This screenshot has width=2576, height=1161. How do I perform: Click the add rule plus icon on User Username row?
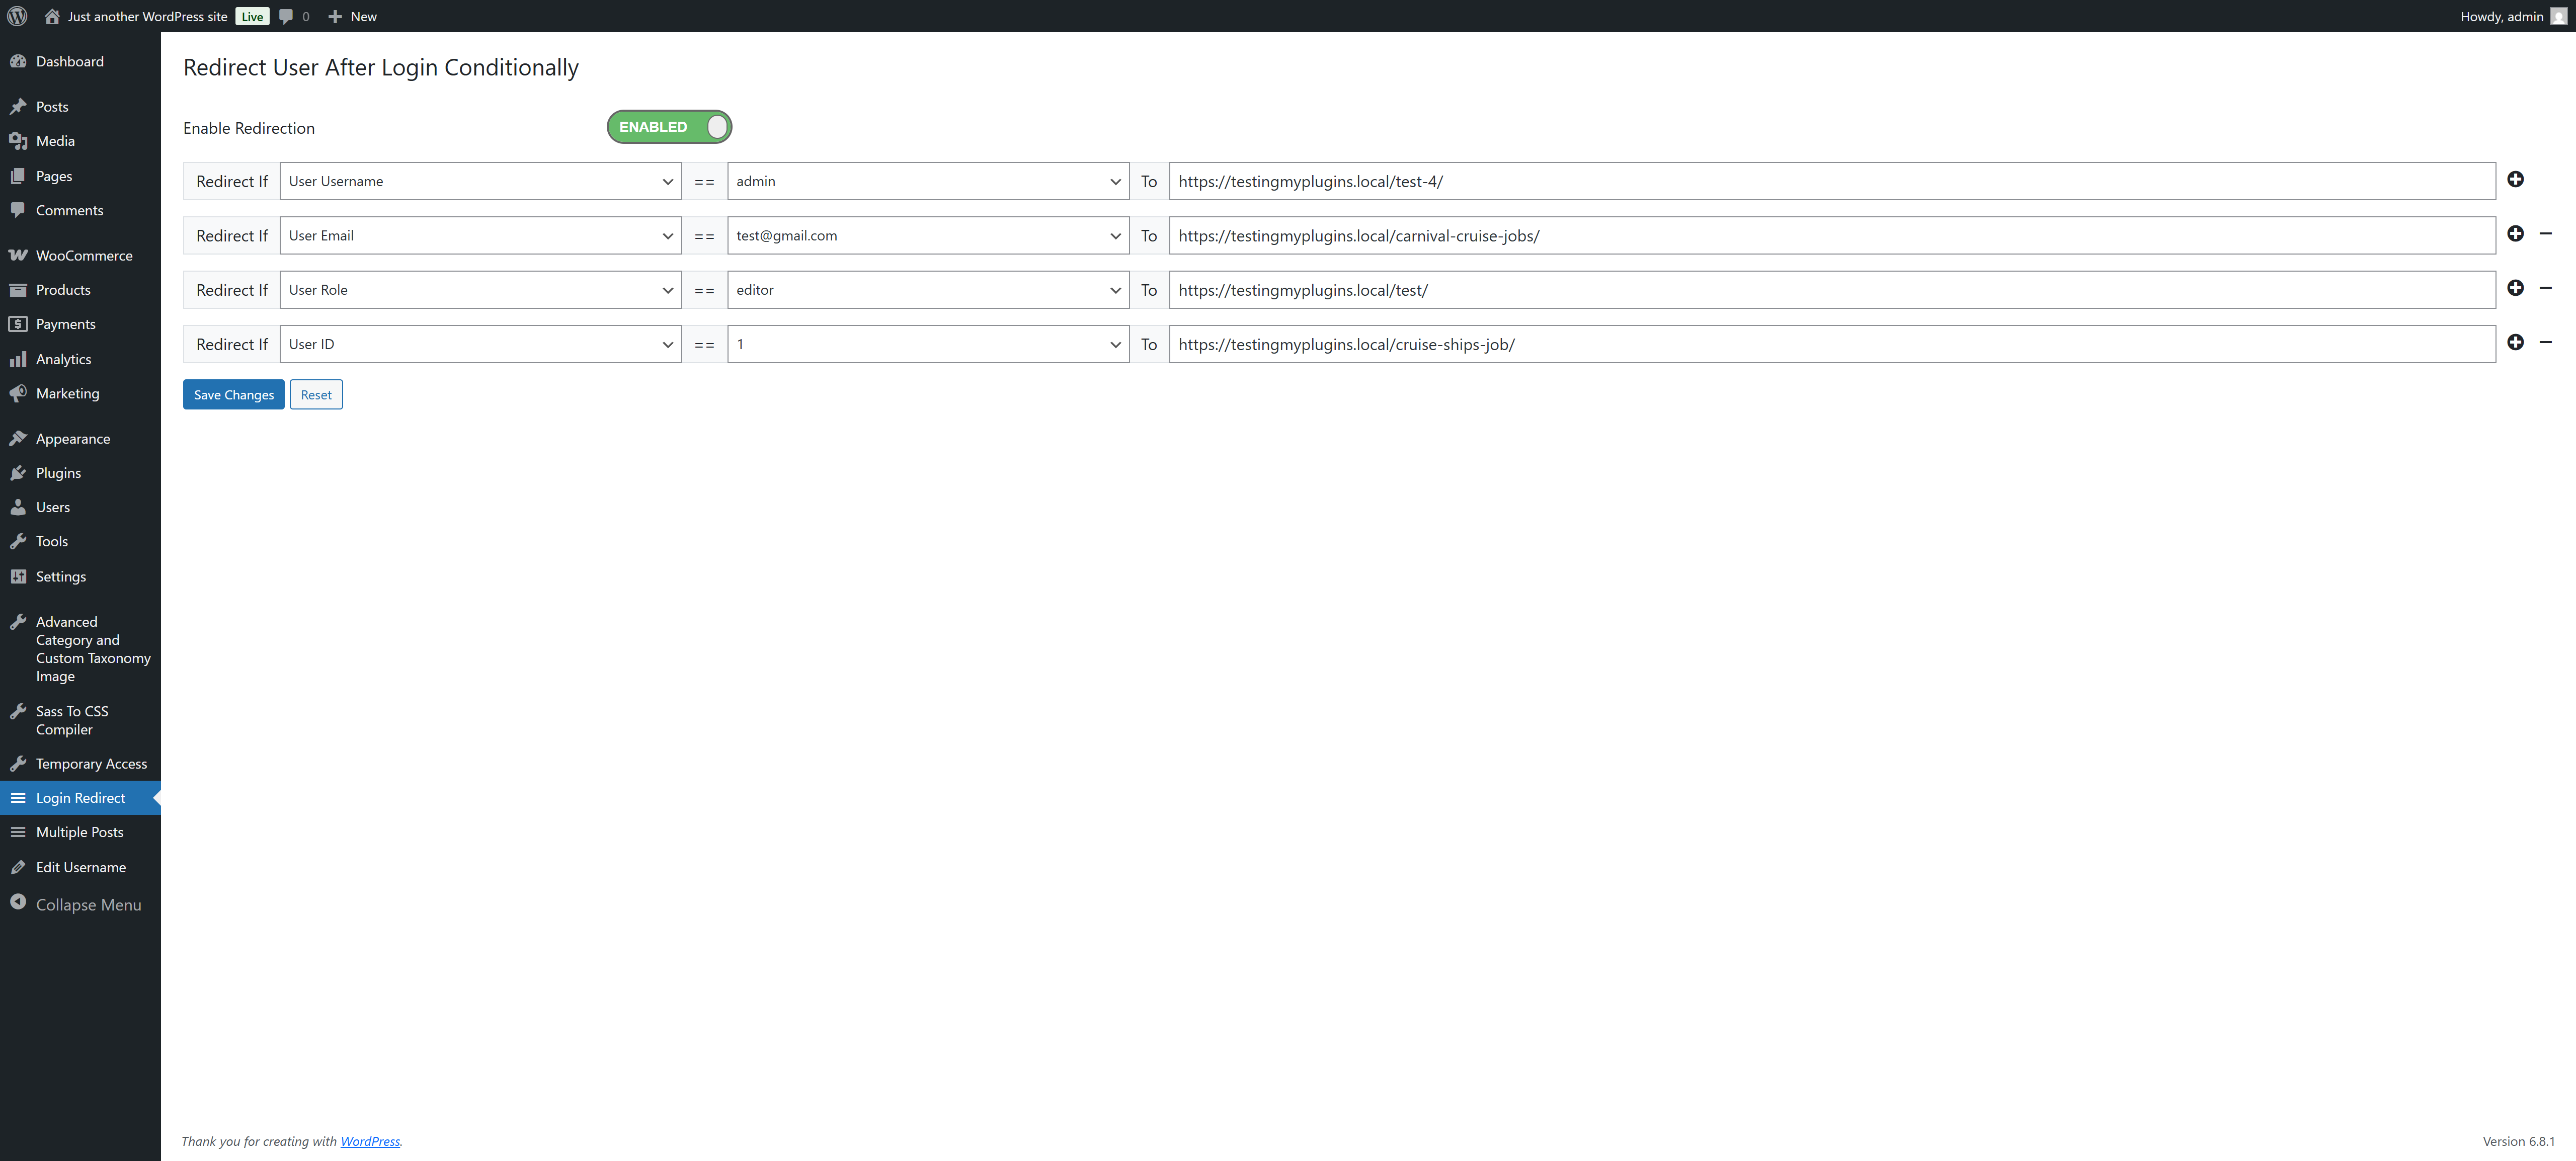tap(2515, 180)
